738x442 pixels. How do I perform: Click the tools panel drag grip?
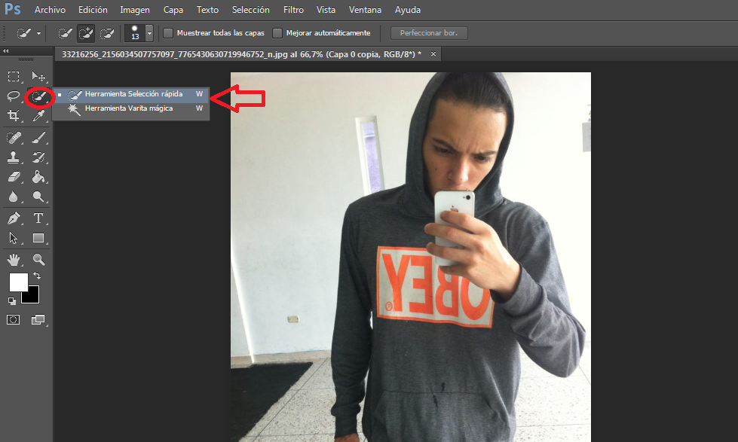pos(26,59)
